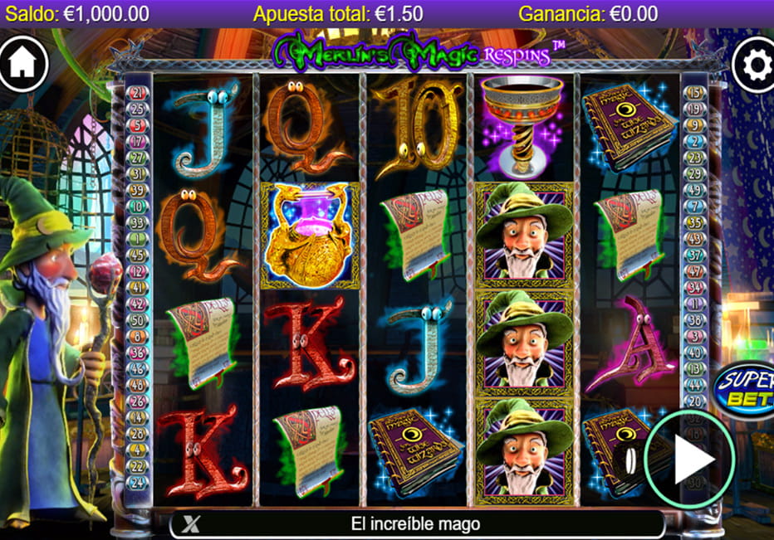Click the top-right spell book symbol

[x=629, y=126]
